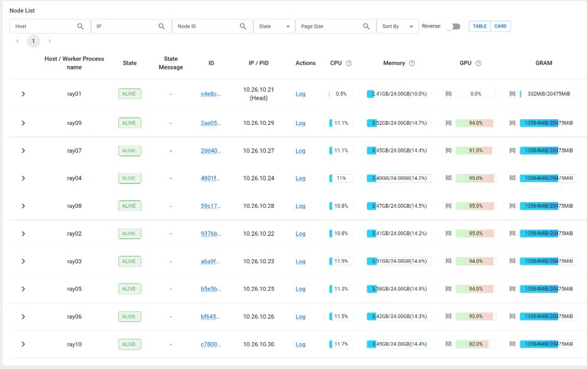Click the CPU column help icon
Screen dimensions: 587x369
click(349, 63)
